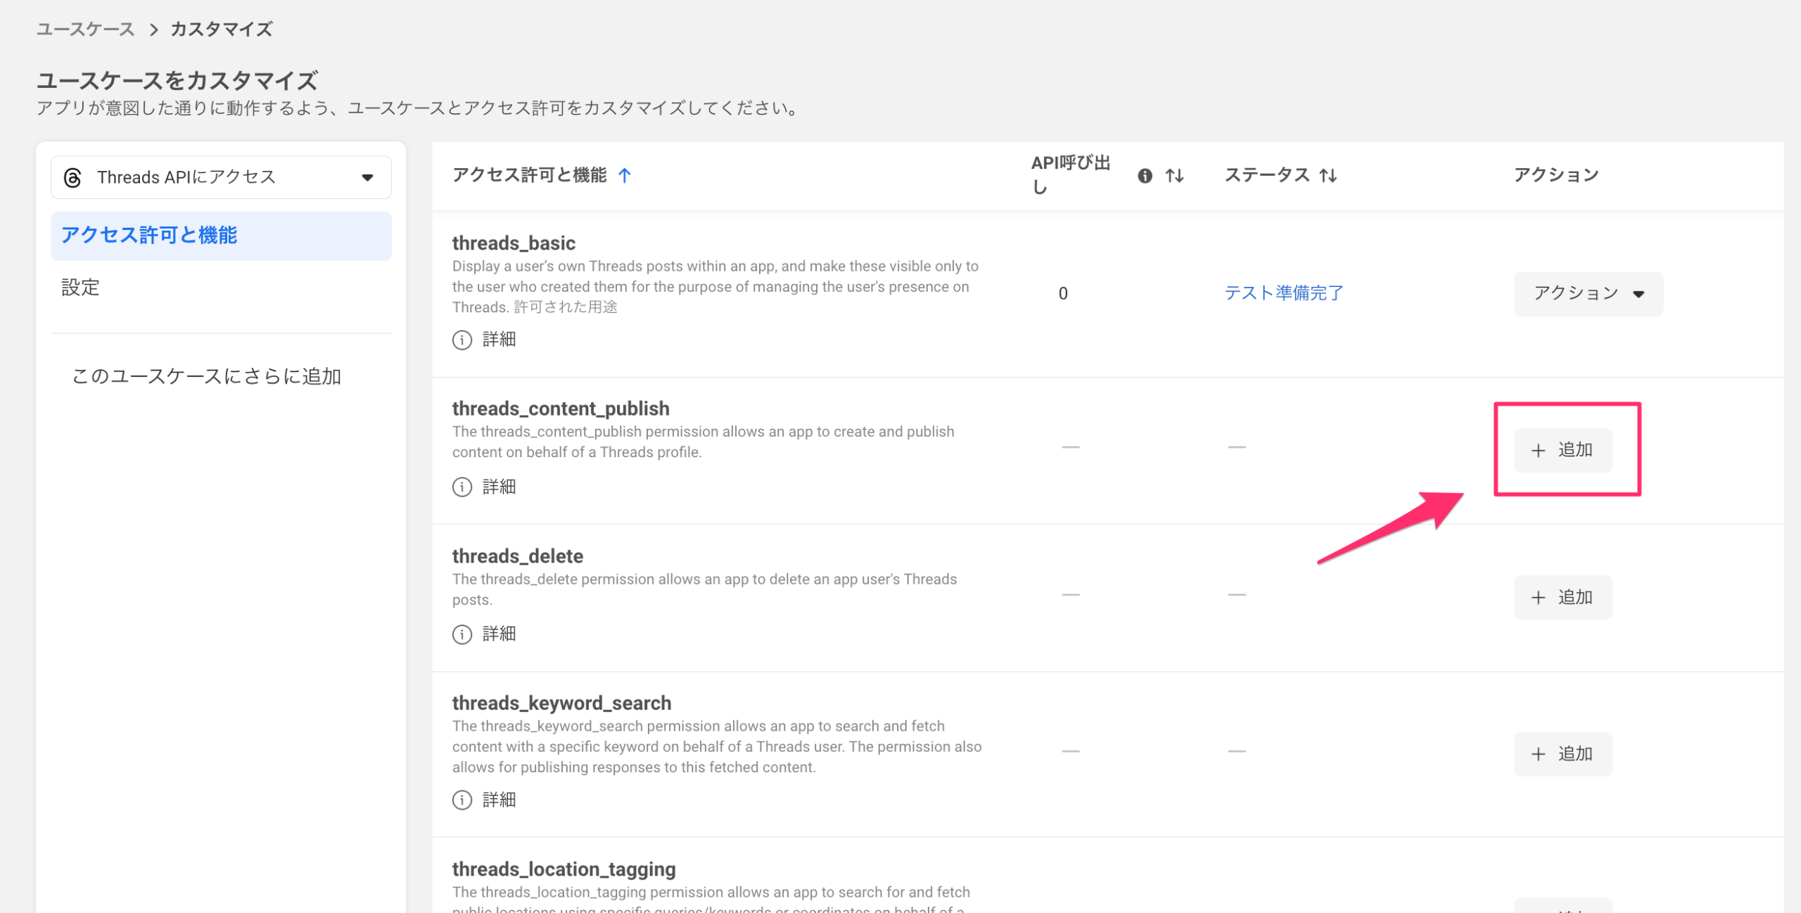The image size is (1801, 913).
Task: Click info icon under threads_delete description
Action: point(462,634)
